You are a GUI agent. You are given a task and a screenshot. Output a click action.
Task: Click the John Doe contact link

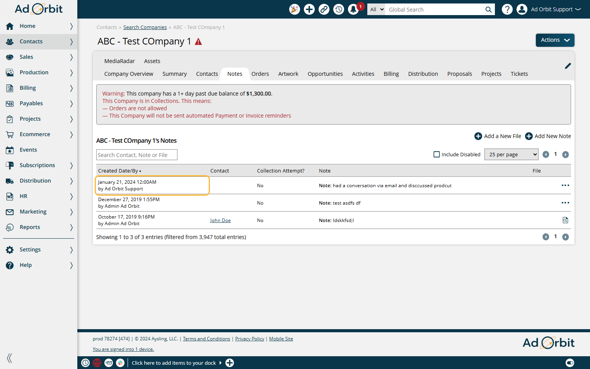pyautogui.click(x=220, y=220)
